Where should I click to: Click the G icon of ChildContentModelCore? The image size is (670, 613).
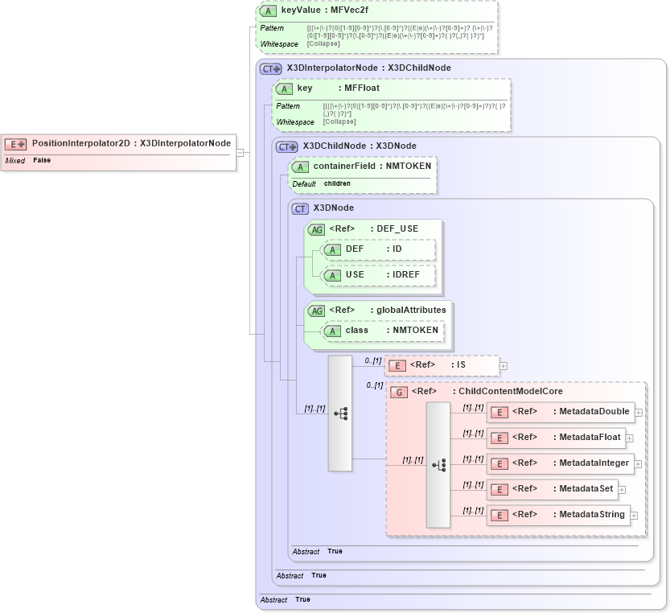click(399, 392)
